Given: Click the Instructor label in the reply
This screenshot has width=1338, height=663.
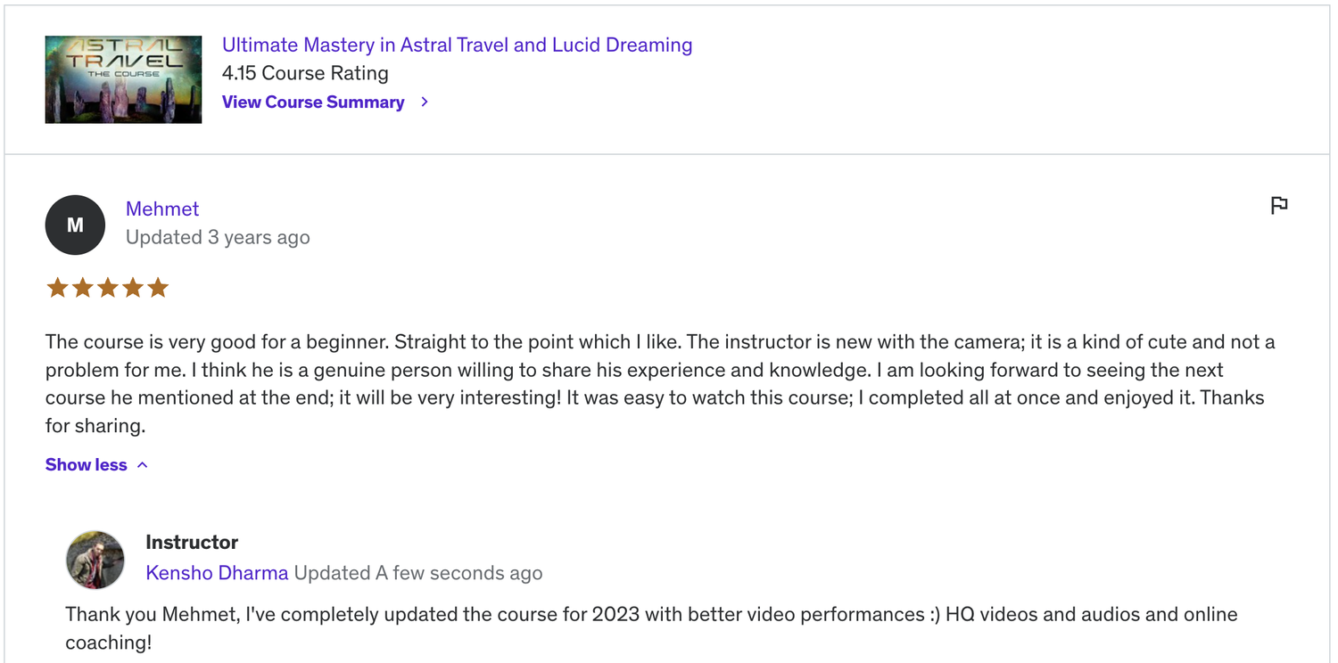Looking at the screenshot, I should click(192, 542).
